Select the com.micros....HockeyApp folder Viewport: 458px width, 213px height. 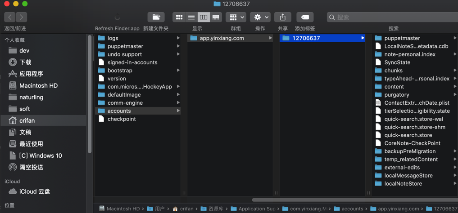coord(138,87)
